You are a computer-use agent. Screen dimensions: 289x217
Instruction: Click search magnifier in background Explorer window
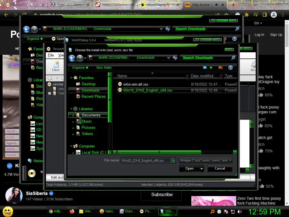click(237, 29)
